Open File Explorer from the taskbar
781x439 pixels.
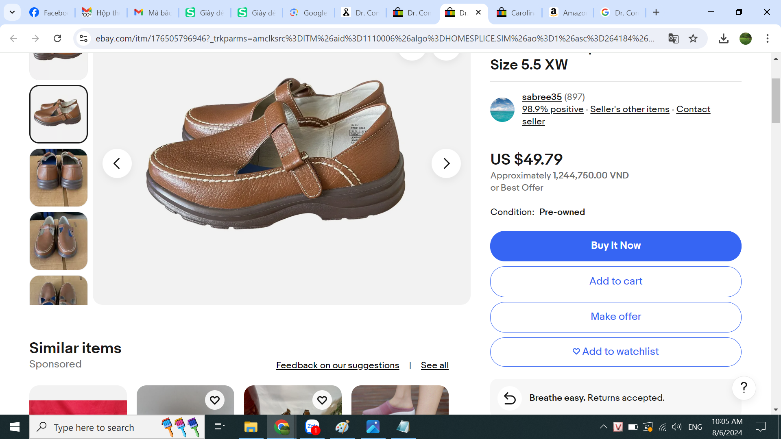[251, 427]
